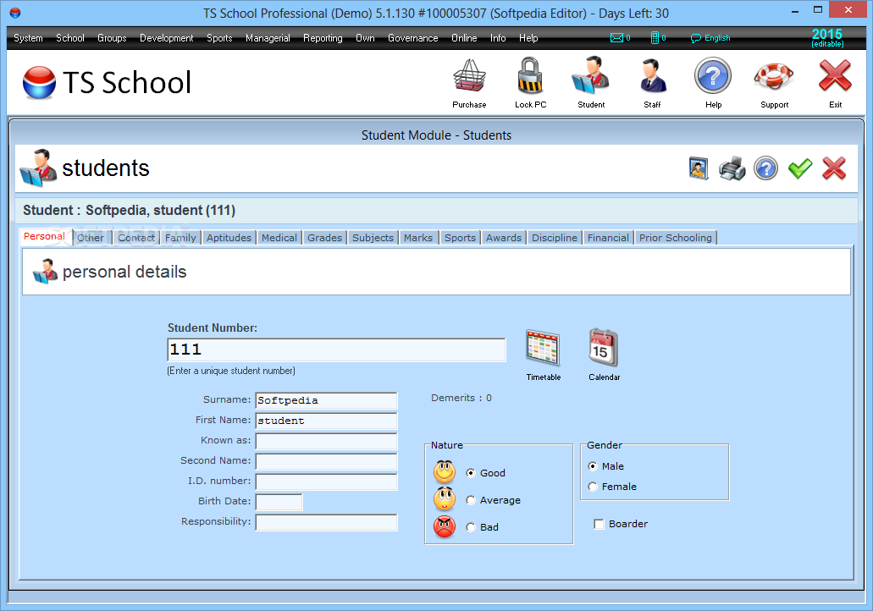The height and width of the screenshot is (611, 873).
Task: Click the Birth Date input field
Action: tap(279, 502)
